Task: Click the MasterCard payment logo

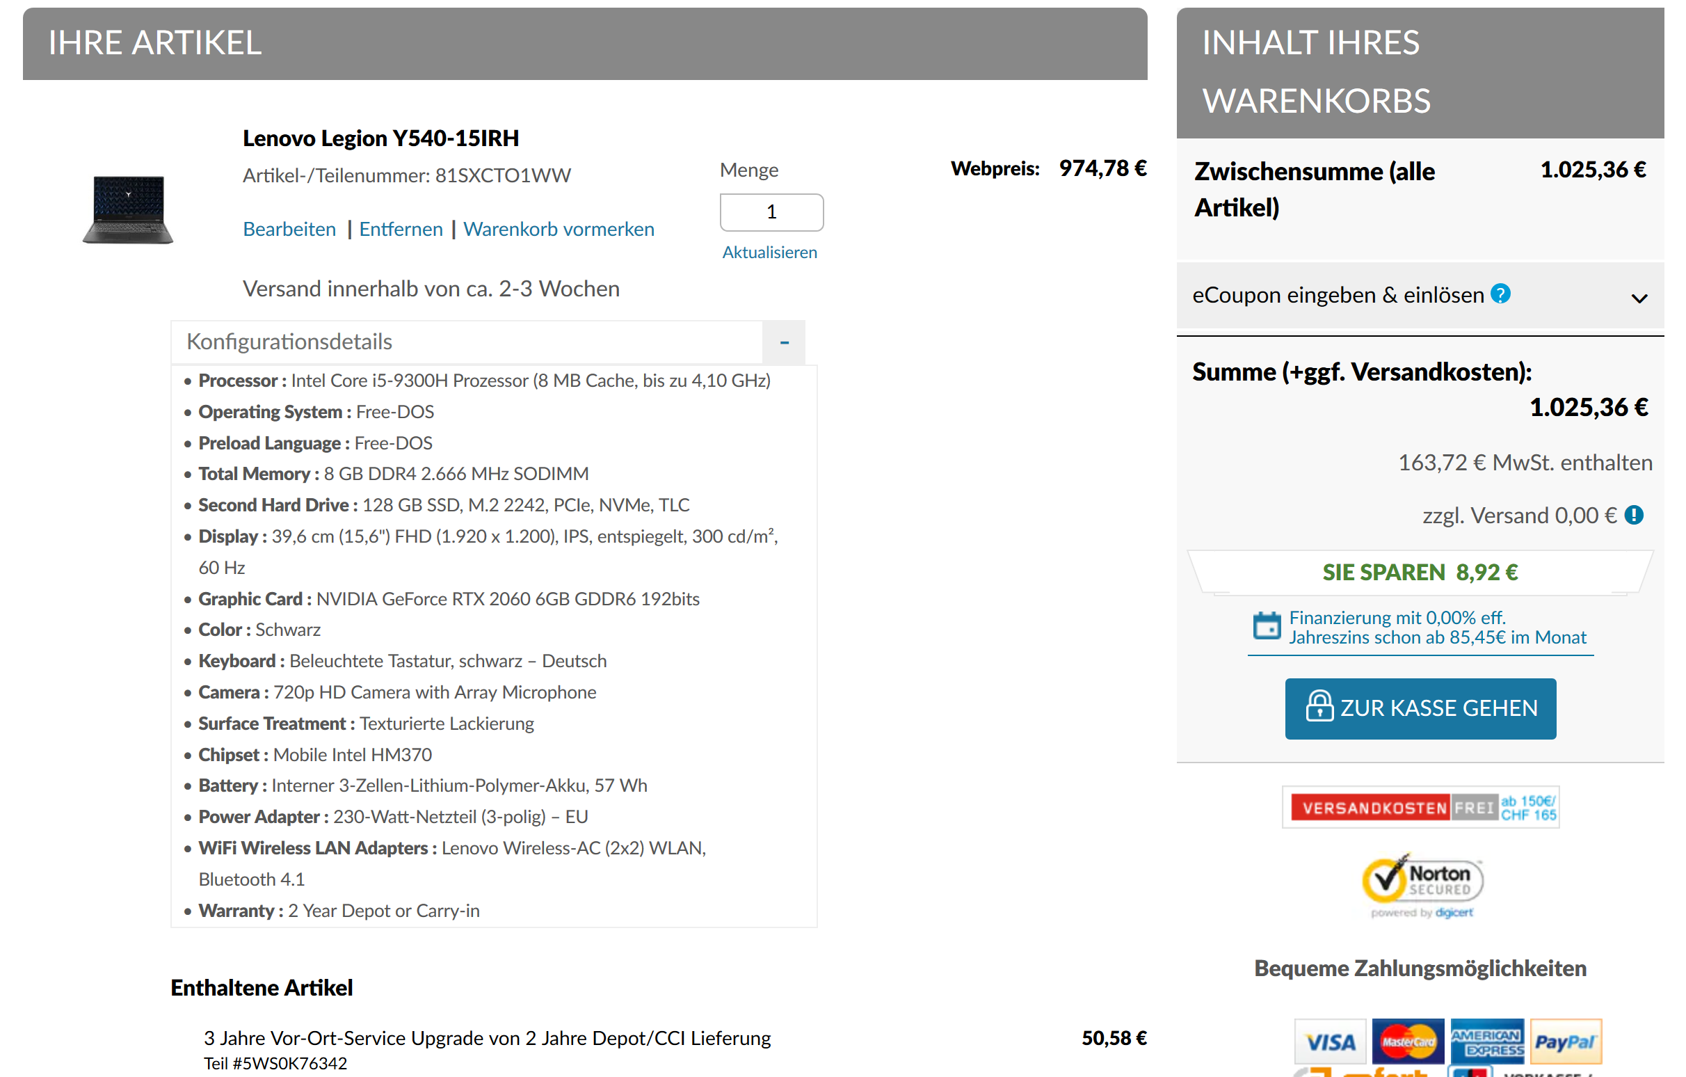Action: tap(1407, 1042)
